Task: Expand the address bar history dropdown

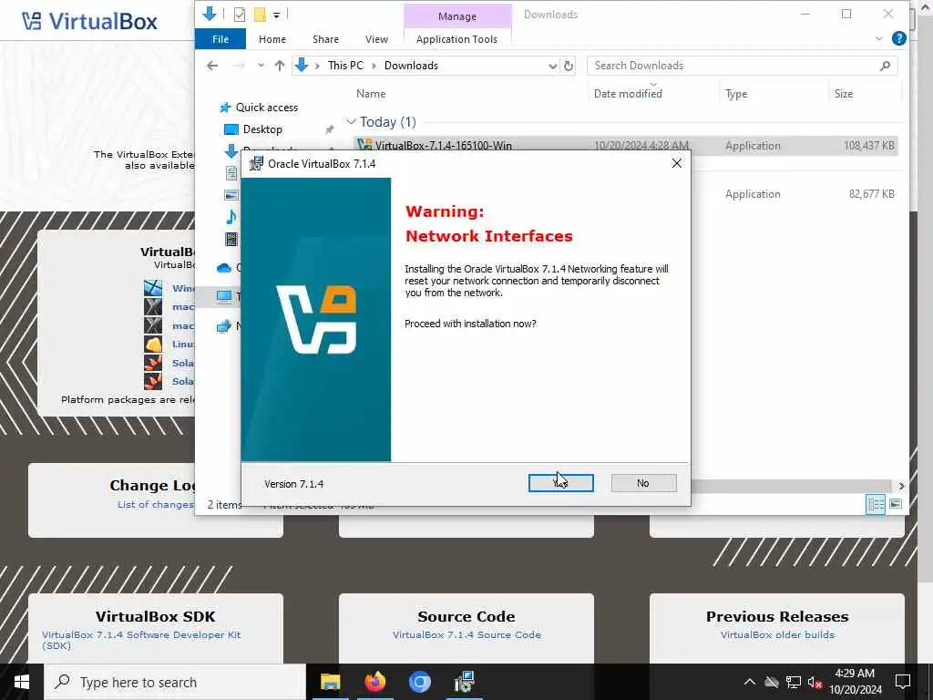Action: pos(552,66)
